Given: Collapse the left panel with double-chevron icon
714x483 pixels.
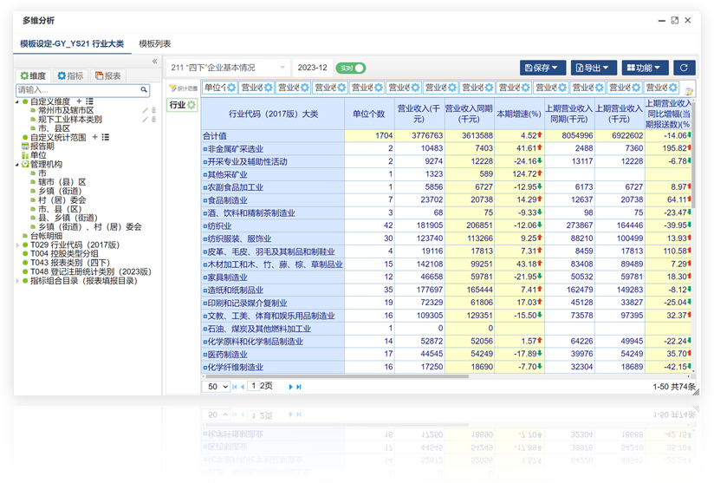Looking at the screenshot, I should (x=155, y=62).
